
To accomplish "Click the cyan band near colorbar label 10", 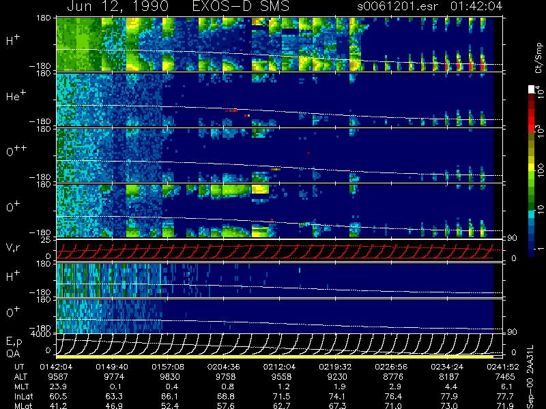I will 531,214.
